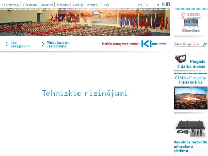
Task: Open Piegāde 3 darba dienās link
Action: pyautogui.click(x=191, y=64)
